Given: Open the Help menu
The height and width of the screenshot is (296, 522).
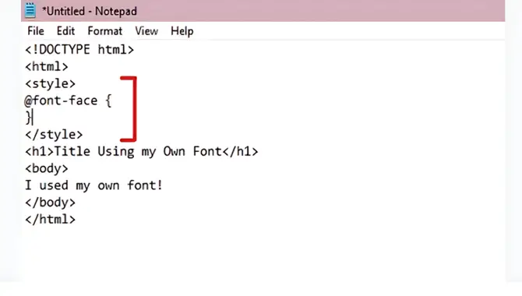Looking at the screenshot, I should coord(182,31).
